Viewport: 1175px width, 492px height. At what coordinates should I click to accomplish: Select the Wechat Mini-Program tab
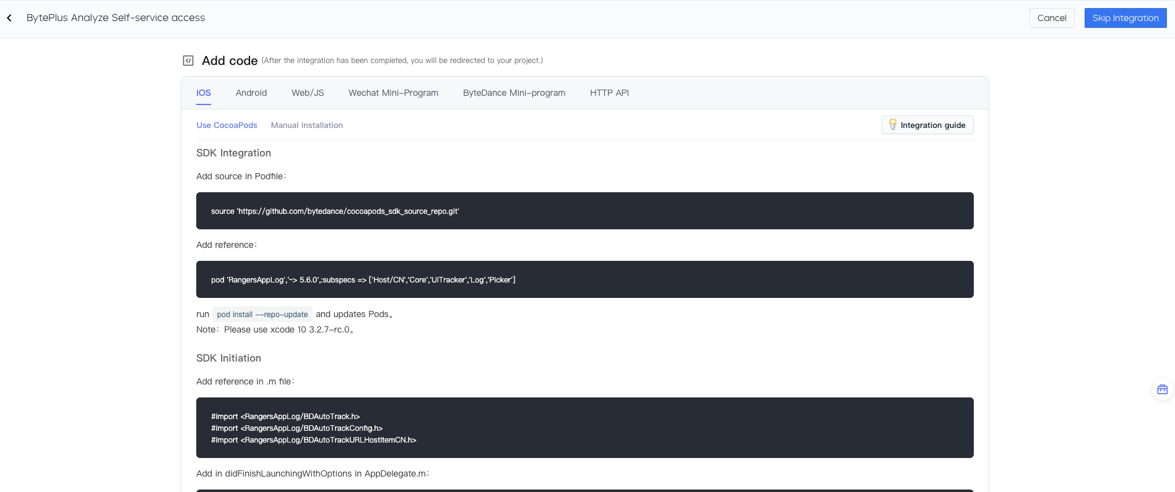coord(393,93)
